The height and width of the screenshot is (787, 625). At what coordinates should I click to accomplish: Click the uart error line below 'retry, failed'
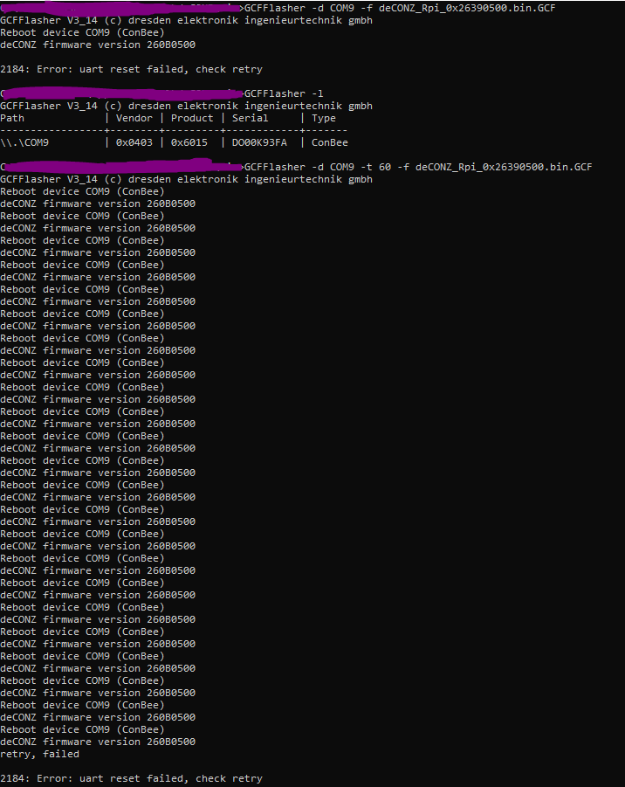pyautogui.click(x=132, y=778)
